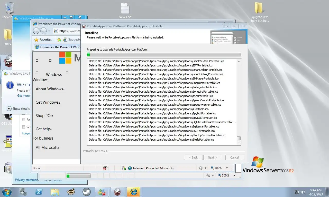The image size is (329, 197).
Task: Click the https address bar in Internet Explorer
Action: pyautogui.click(x=67, y=31)
